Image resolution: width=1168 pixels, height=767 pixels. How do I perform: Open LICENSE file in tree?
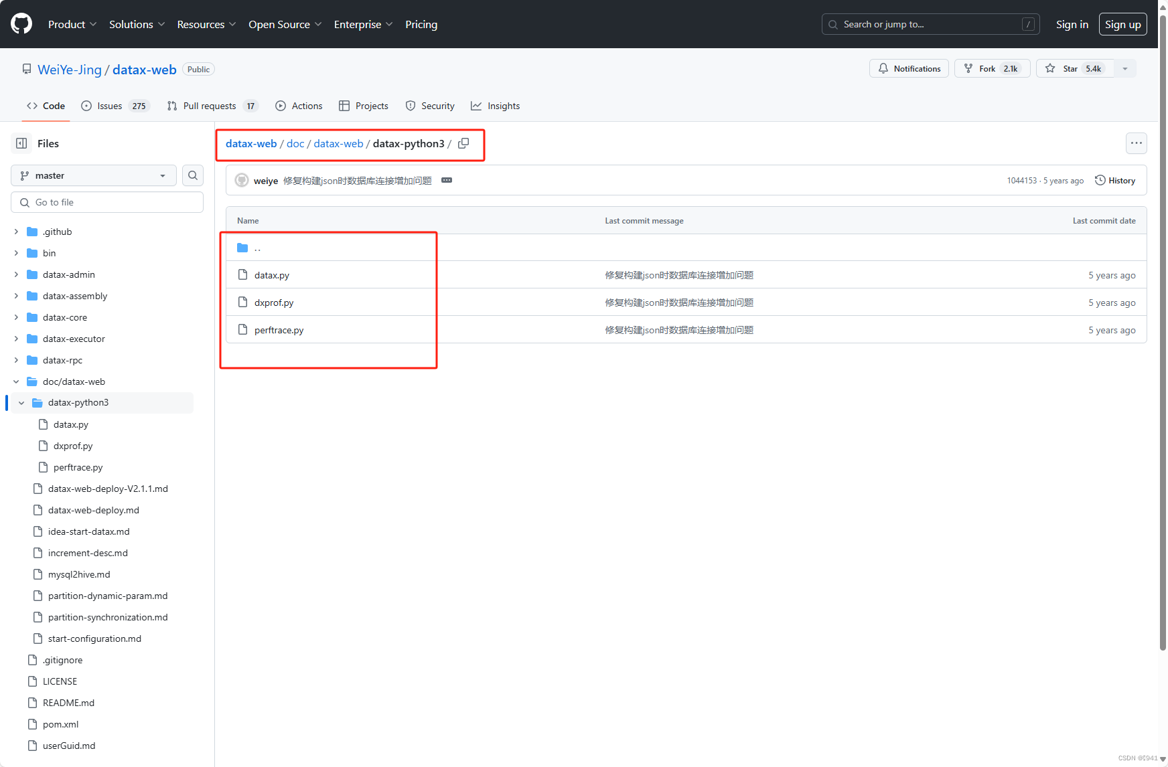pyautogui.click(x=60, y=681)
